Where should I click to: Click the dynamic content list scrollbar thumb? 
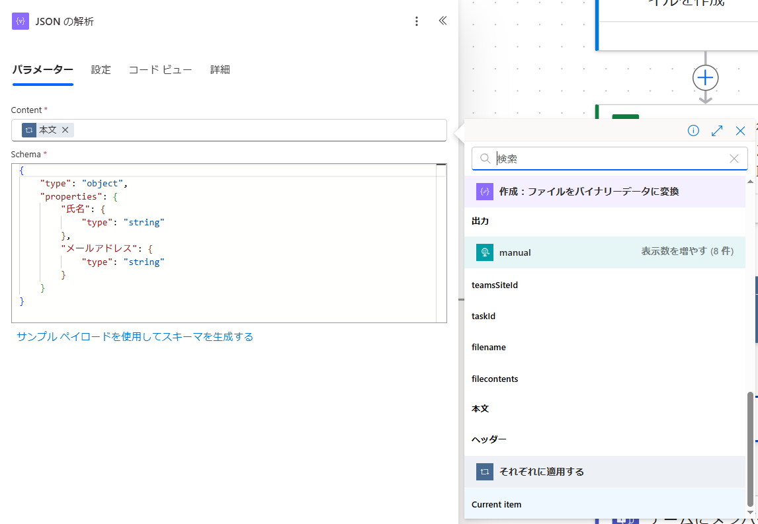(750, 449)
